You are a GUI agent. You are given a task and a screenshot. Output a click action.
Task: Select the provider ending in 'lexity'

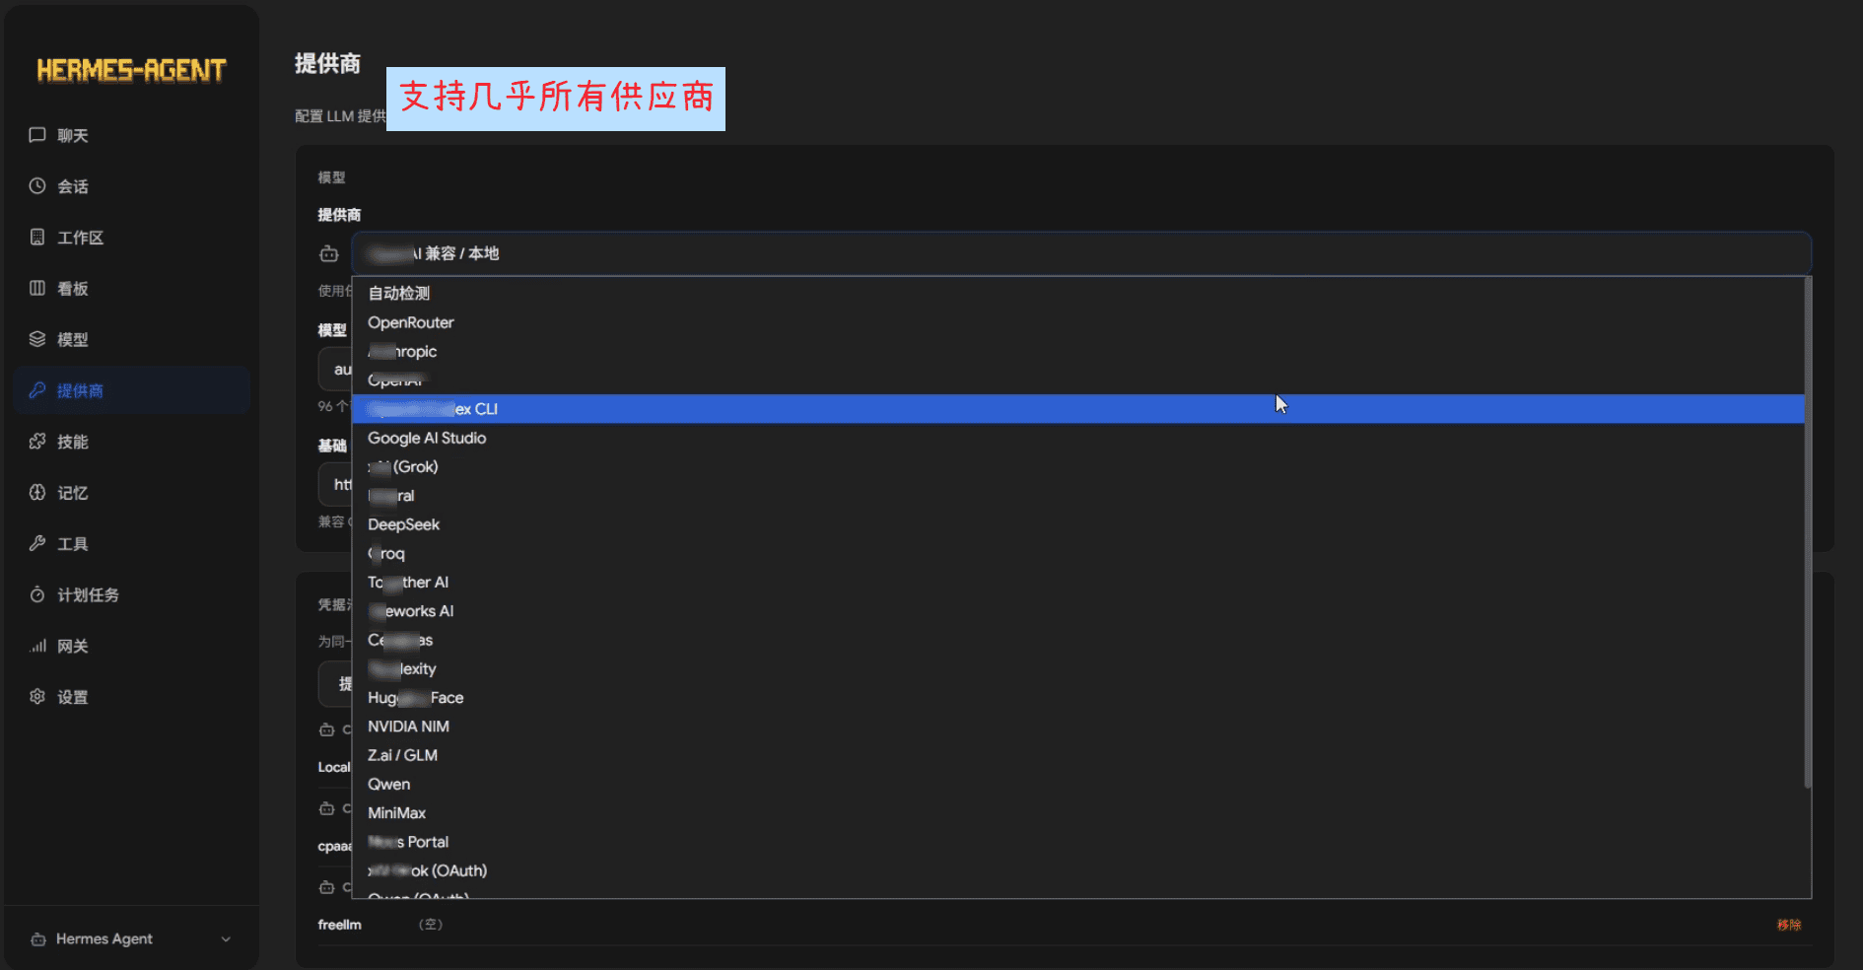tap(1078, 668)
